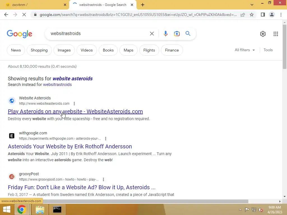
Task: Search instead for websitrastroids link
Action: point(57,85)
